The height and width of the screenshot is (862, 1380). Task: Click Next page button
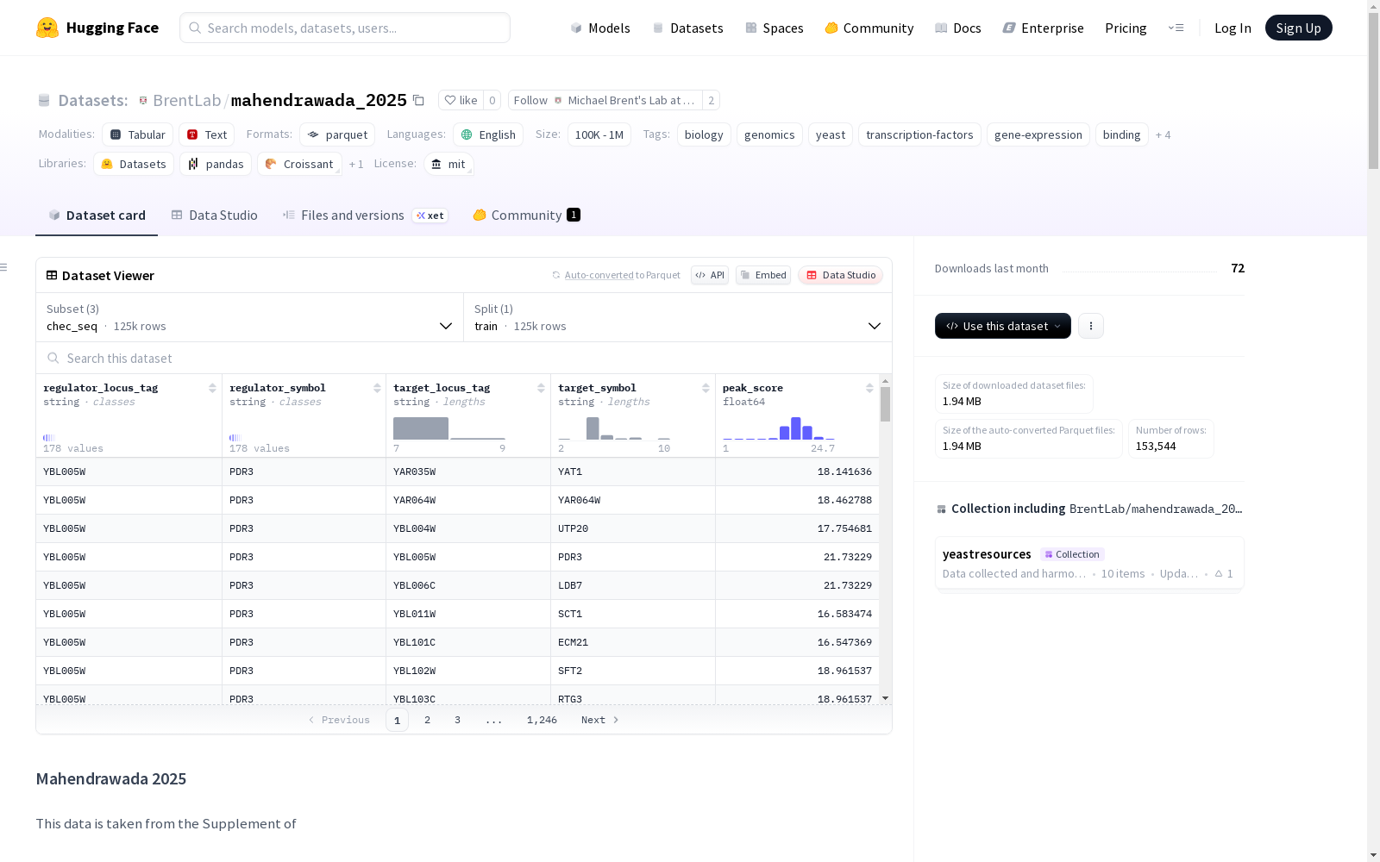coord(600,720)
